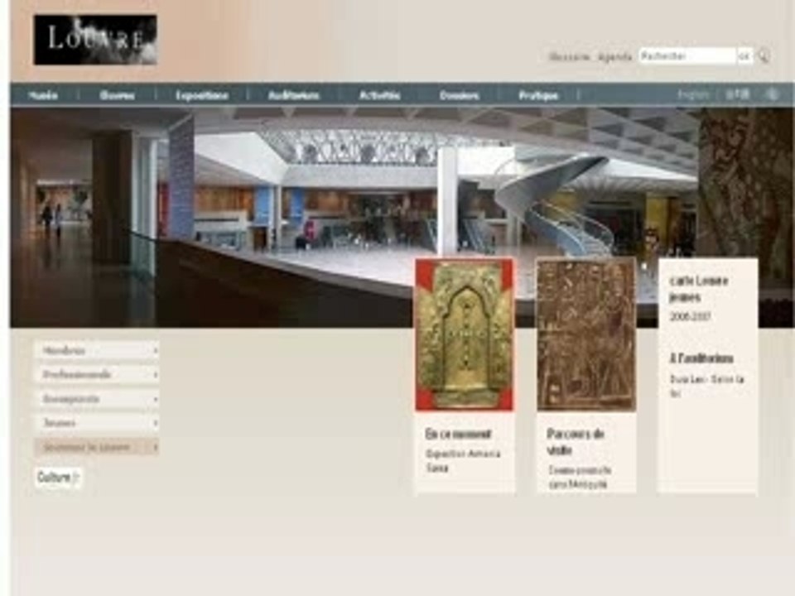Open the À l'auditorium heading

(x=701, y=358)
